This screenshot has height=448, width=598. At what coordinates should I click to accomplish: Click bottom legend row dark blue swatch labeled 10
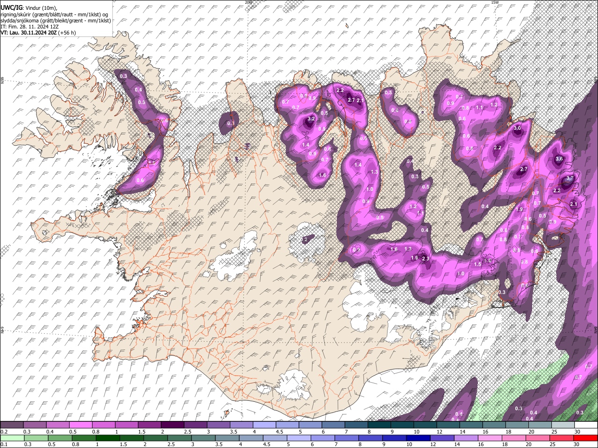[418, 438]
